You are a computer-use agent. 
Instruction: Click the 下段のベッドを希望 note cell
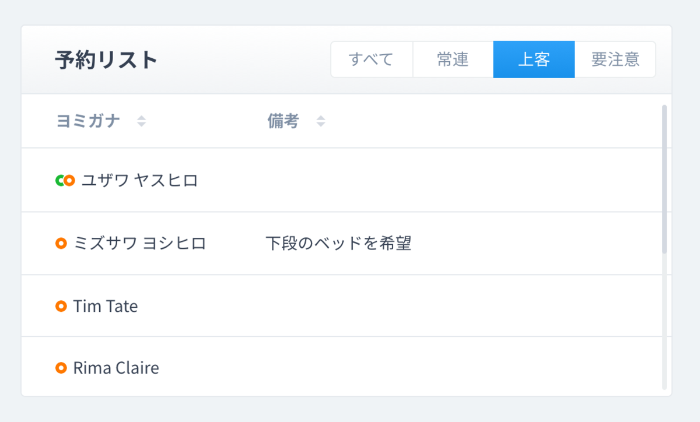tap(338, 244)
